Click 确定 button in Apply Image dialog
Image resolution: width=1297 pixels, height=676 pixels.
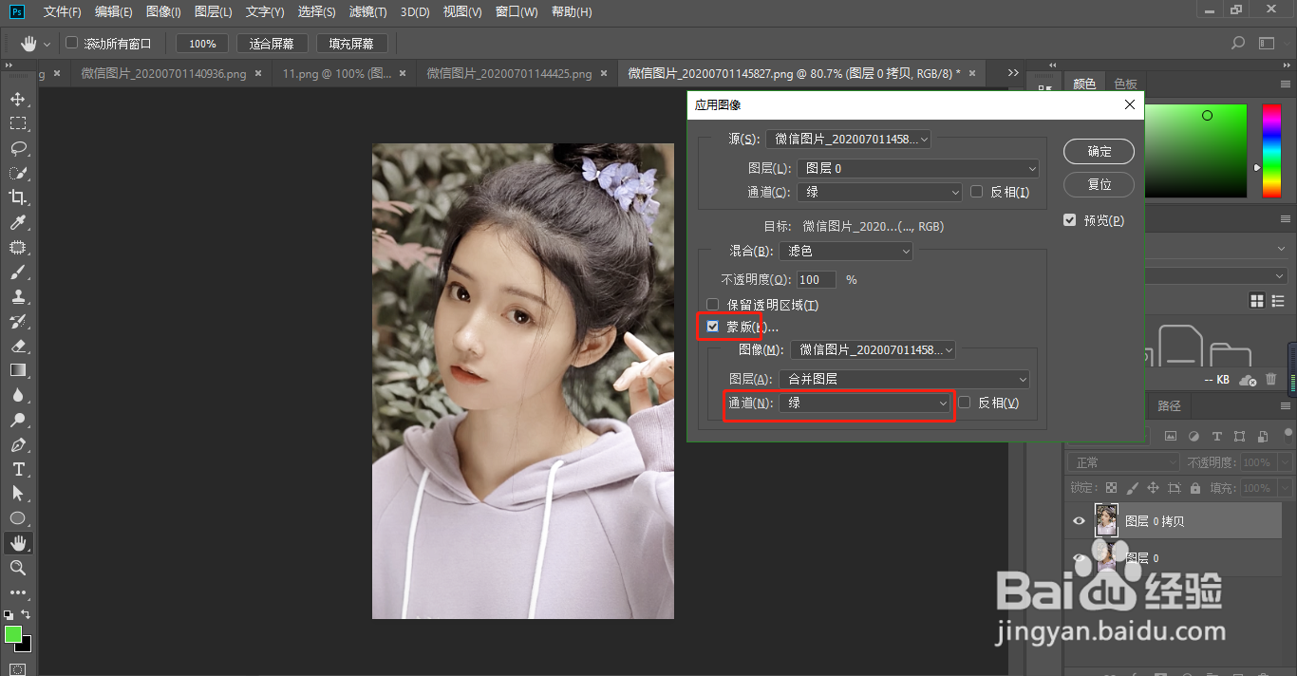point(1100,151)
